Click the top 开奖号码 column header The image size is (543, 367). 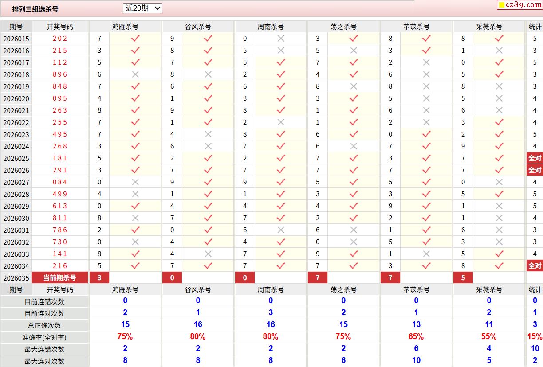(60, 27)
